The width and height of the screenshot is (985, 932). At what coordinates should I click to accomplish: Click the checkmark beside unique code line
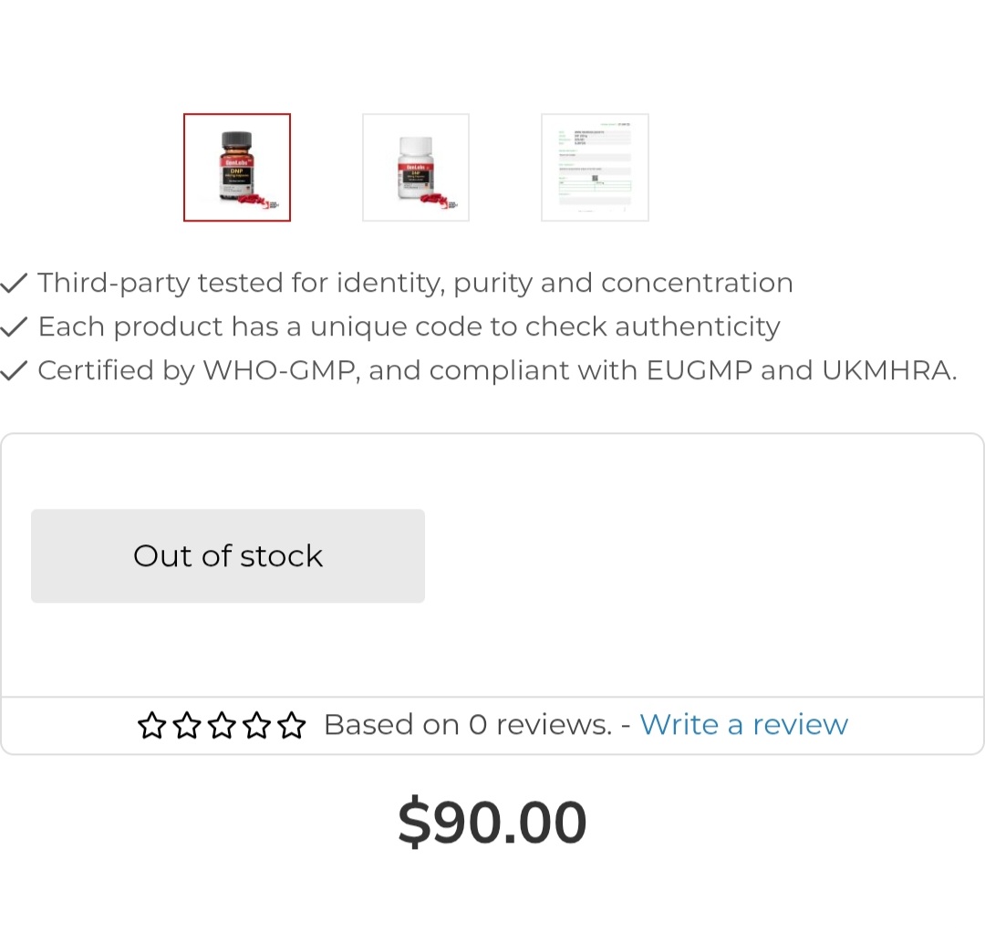click(x=14, y=327)
